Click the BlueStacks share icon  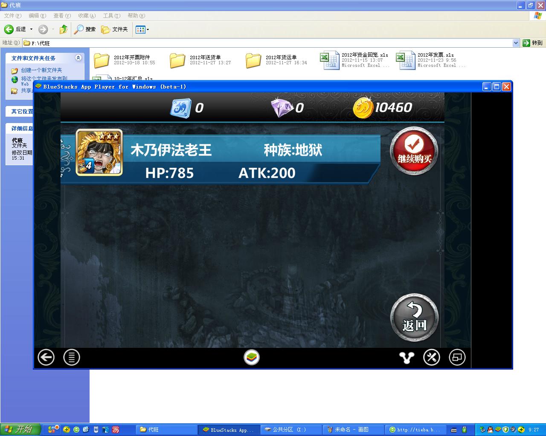coord(407,357)
